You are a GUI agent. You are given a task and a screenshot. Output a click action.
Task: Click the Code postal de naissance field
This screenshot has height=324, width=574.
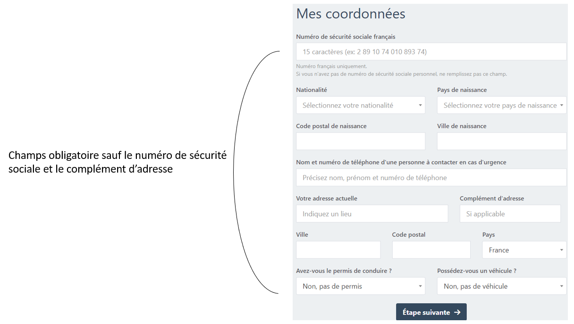pyautogui.click(x=360, y=141)
